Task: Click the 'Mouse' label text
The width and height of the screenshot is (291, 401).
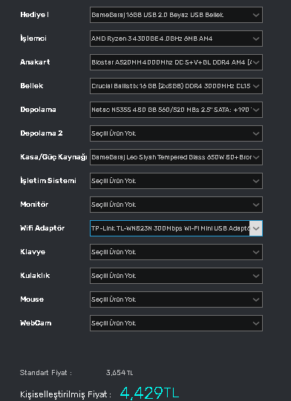Action: click(x=32, y=299)
